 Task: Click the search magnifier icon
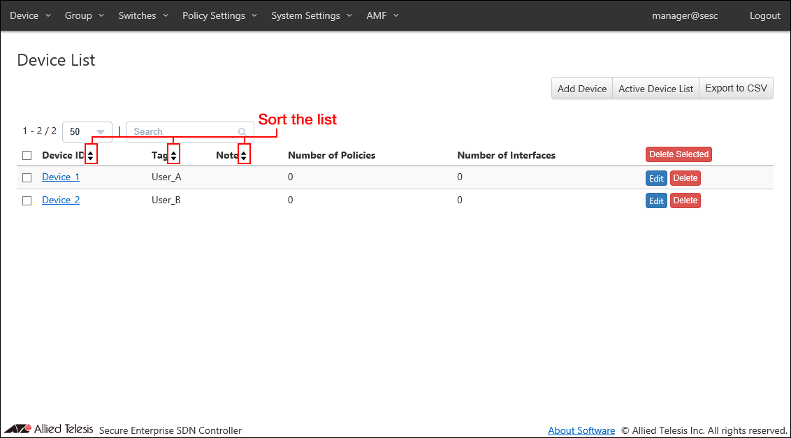242,132
